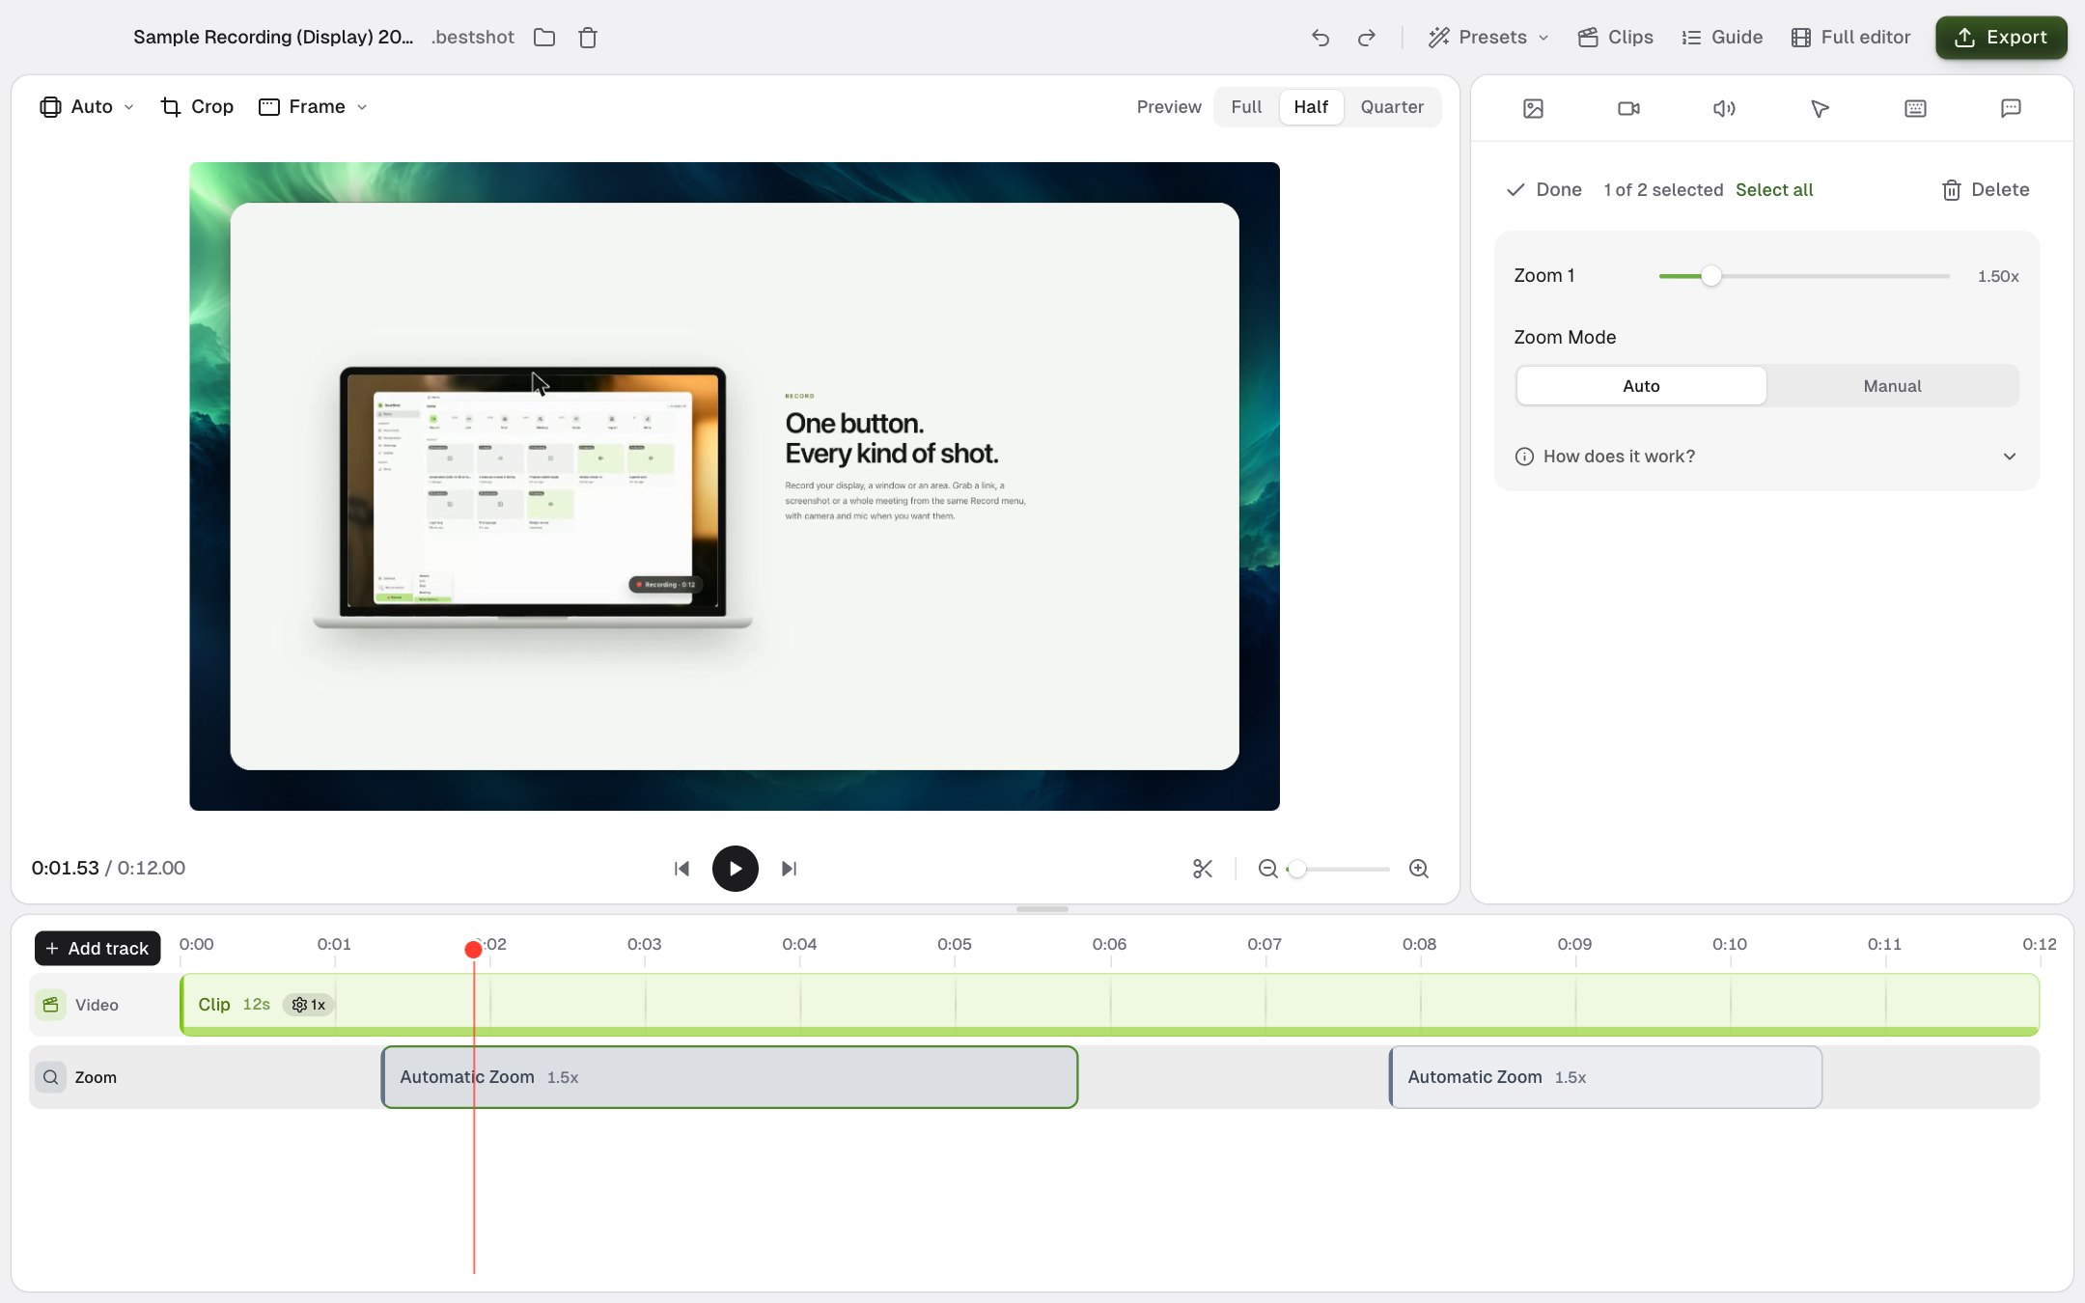Undo the last edit
Viewport: 2085px width, 1303px height.
tap(1320, 38)
